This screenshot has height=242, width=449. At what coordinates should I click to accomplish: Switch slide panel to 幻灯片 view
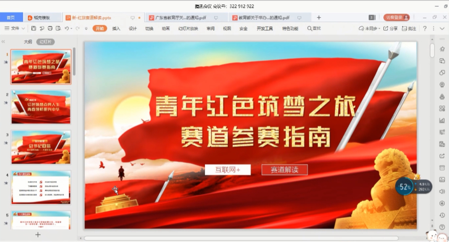(x=45, y=42)
